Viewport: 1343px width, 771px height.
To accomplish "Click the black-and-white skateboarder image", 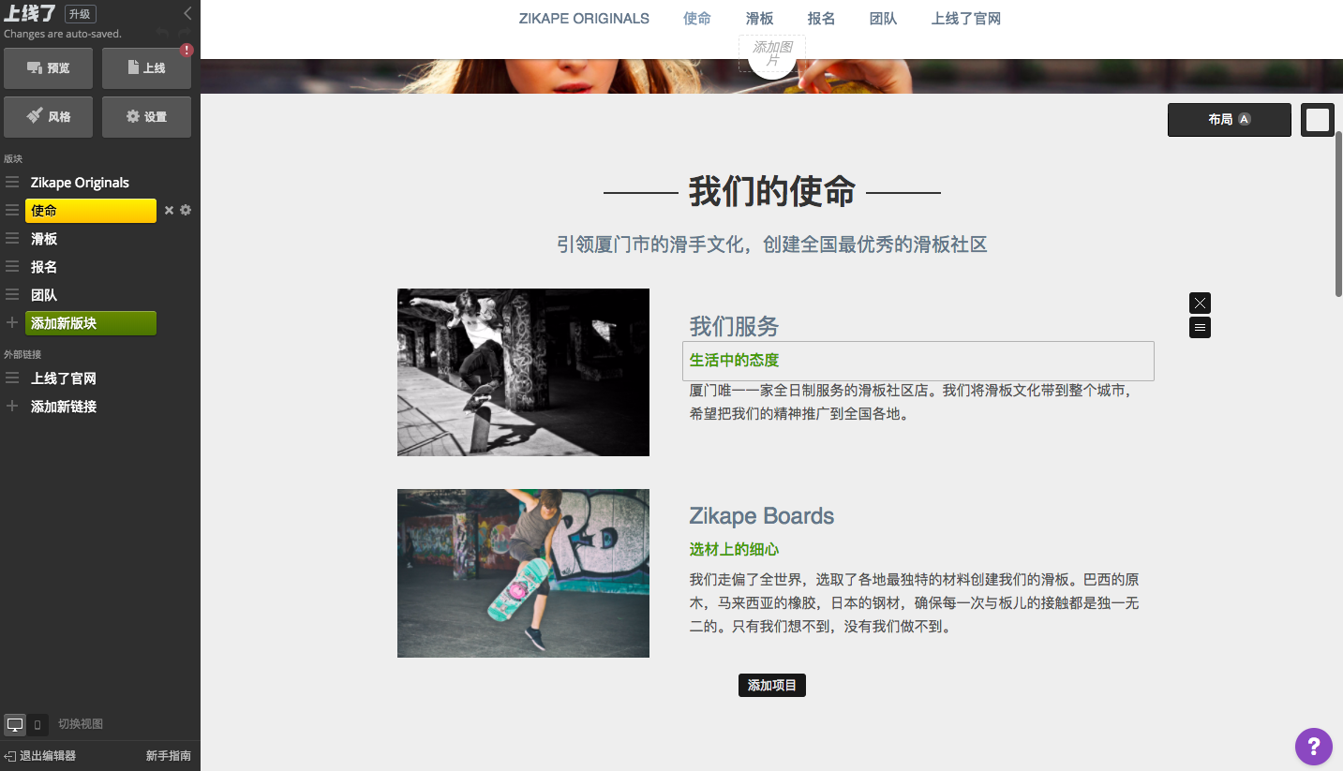I will point(523,372).
